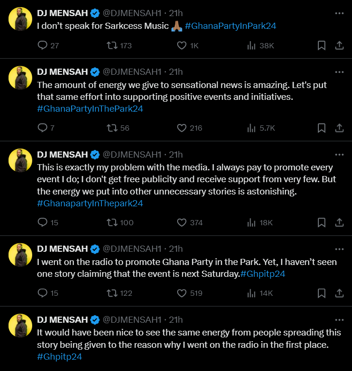The height and width of the screenshot is (371, 352).
Task: Reply to the media problem tweet
Action: point(43,222)
